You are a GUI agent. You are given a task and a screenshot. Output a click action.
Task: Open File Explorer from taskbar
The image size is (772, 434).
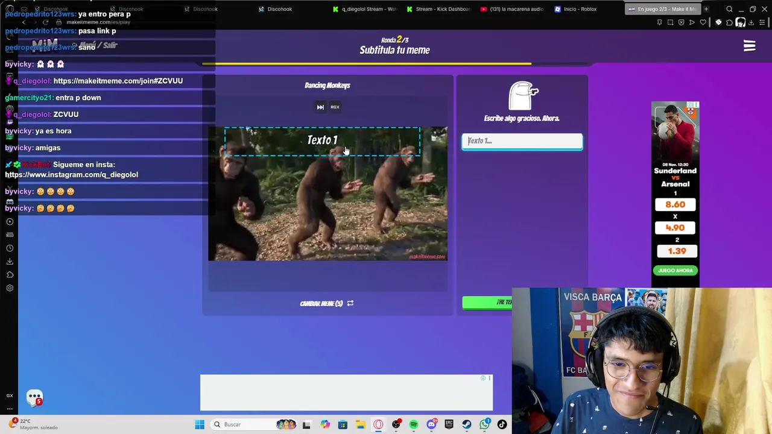tap(360, 424)
